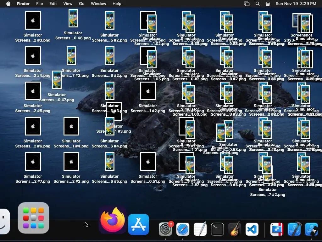Open the View menu

click(x=68, y=4)
